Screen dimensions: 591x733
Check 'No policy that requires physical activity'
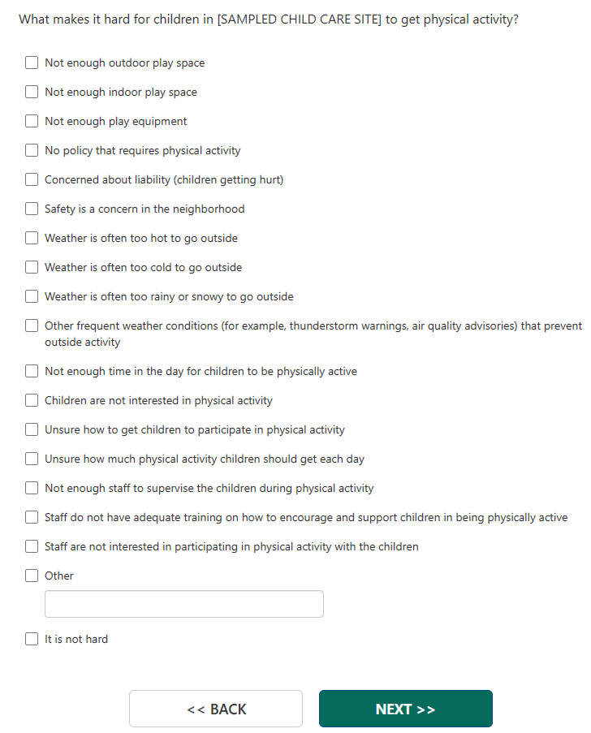pyautogui.click(x=32, y=150)
